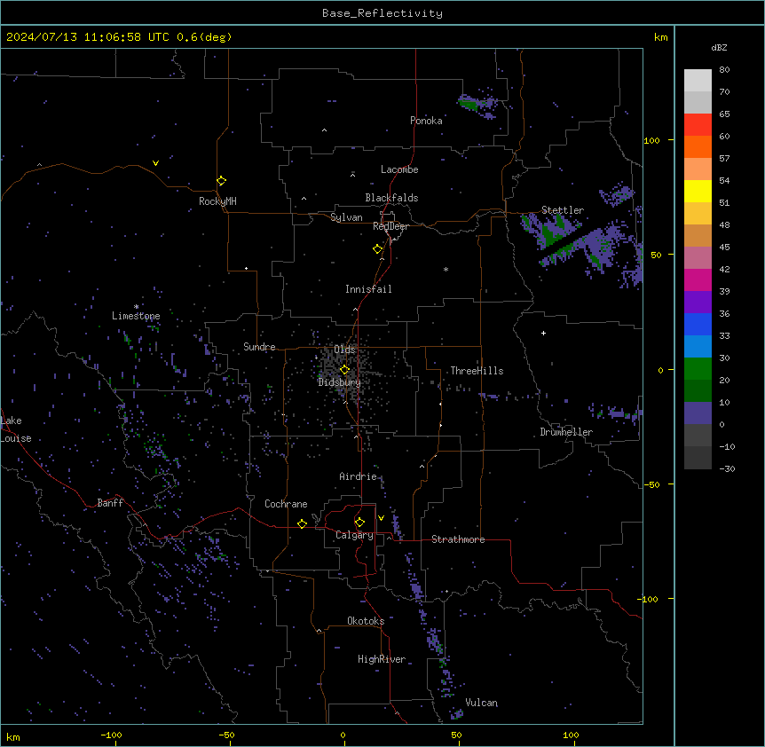This screenshot has width=765, height=747.
Task: Click the asterisk marker above Limestone label
Action: (x=136, y=307)
